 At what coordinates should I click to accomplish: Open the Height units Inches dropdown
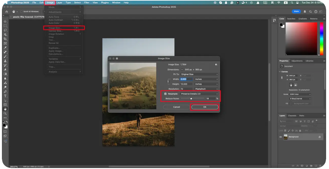pos(206,84)
